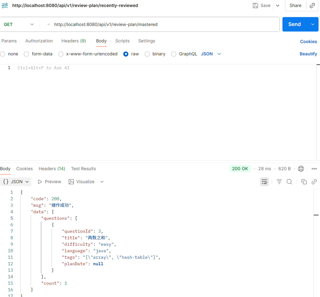The image size is (320, 297).
Task: Send the request with Send button
Action: pos(294,24)
